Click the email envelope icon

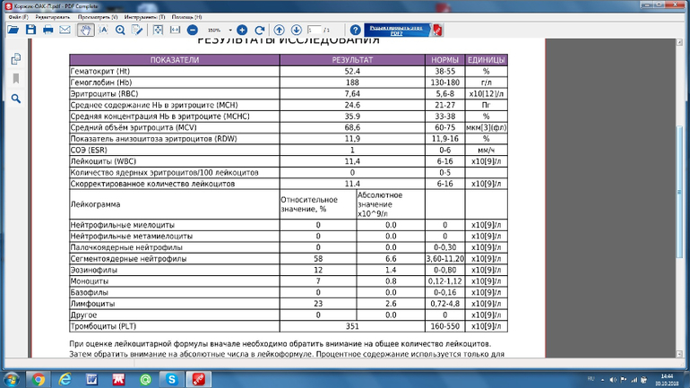(x=65, y=30)
